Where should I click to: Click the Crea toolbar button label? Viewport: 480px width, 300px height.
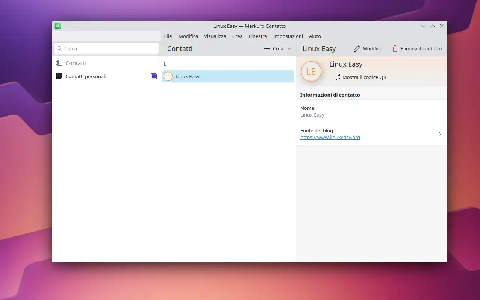tap(278, 48)
